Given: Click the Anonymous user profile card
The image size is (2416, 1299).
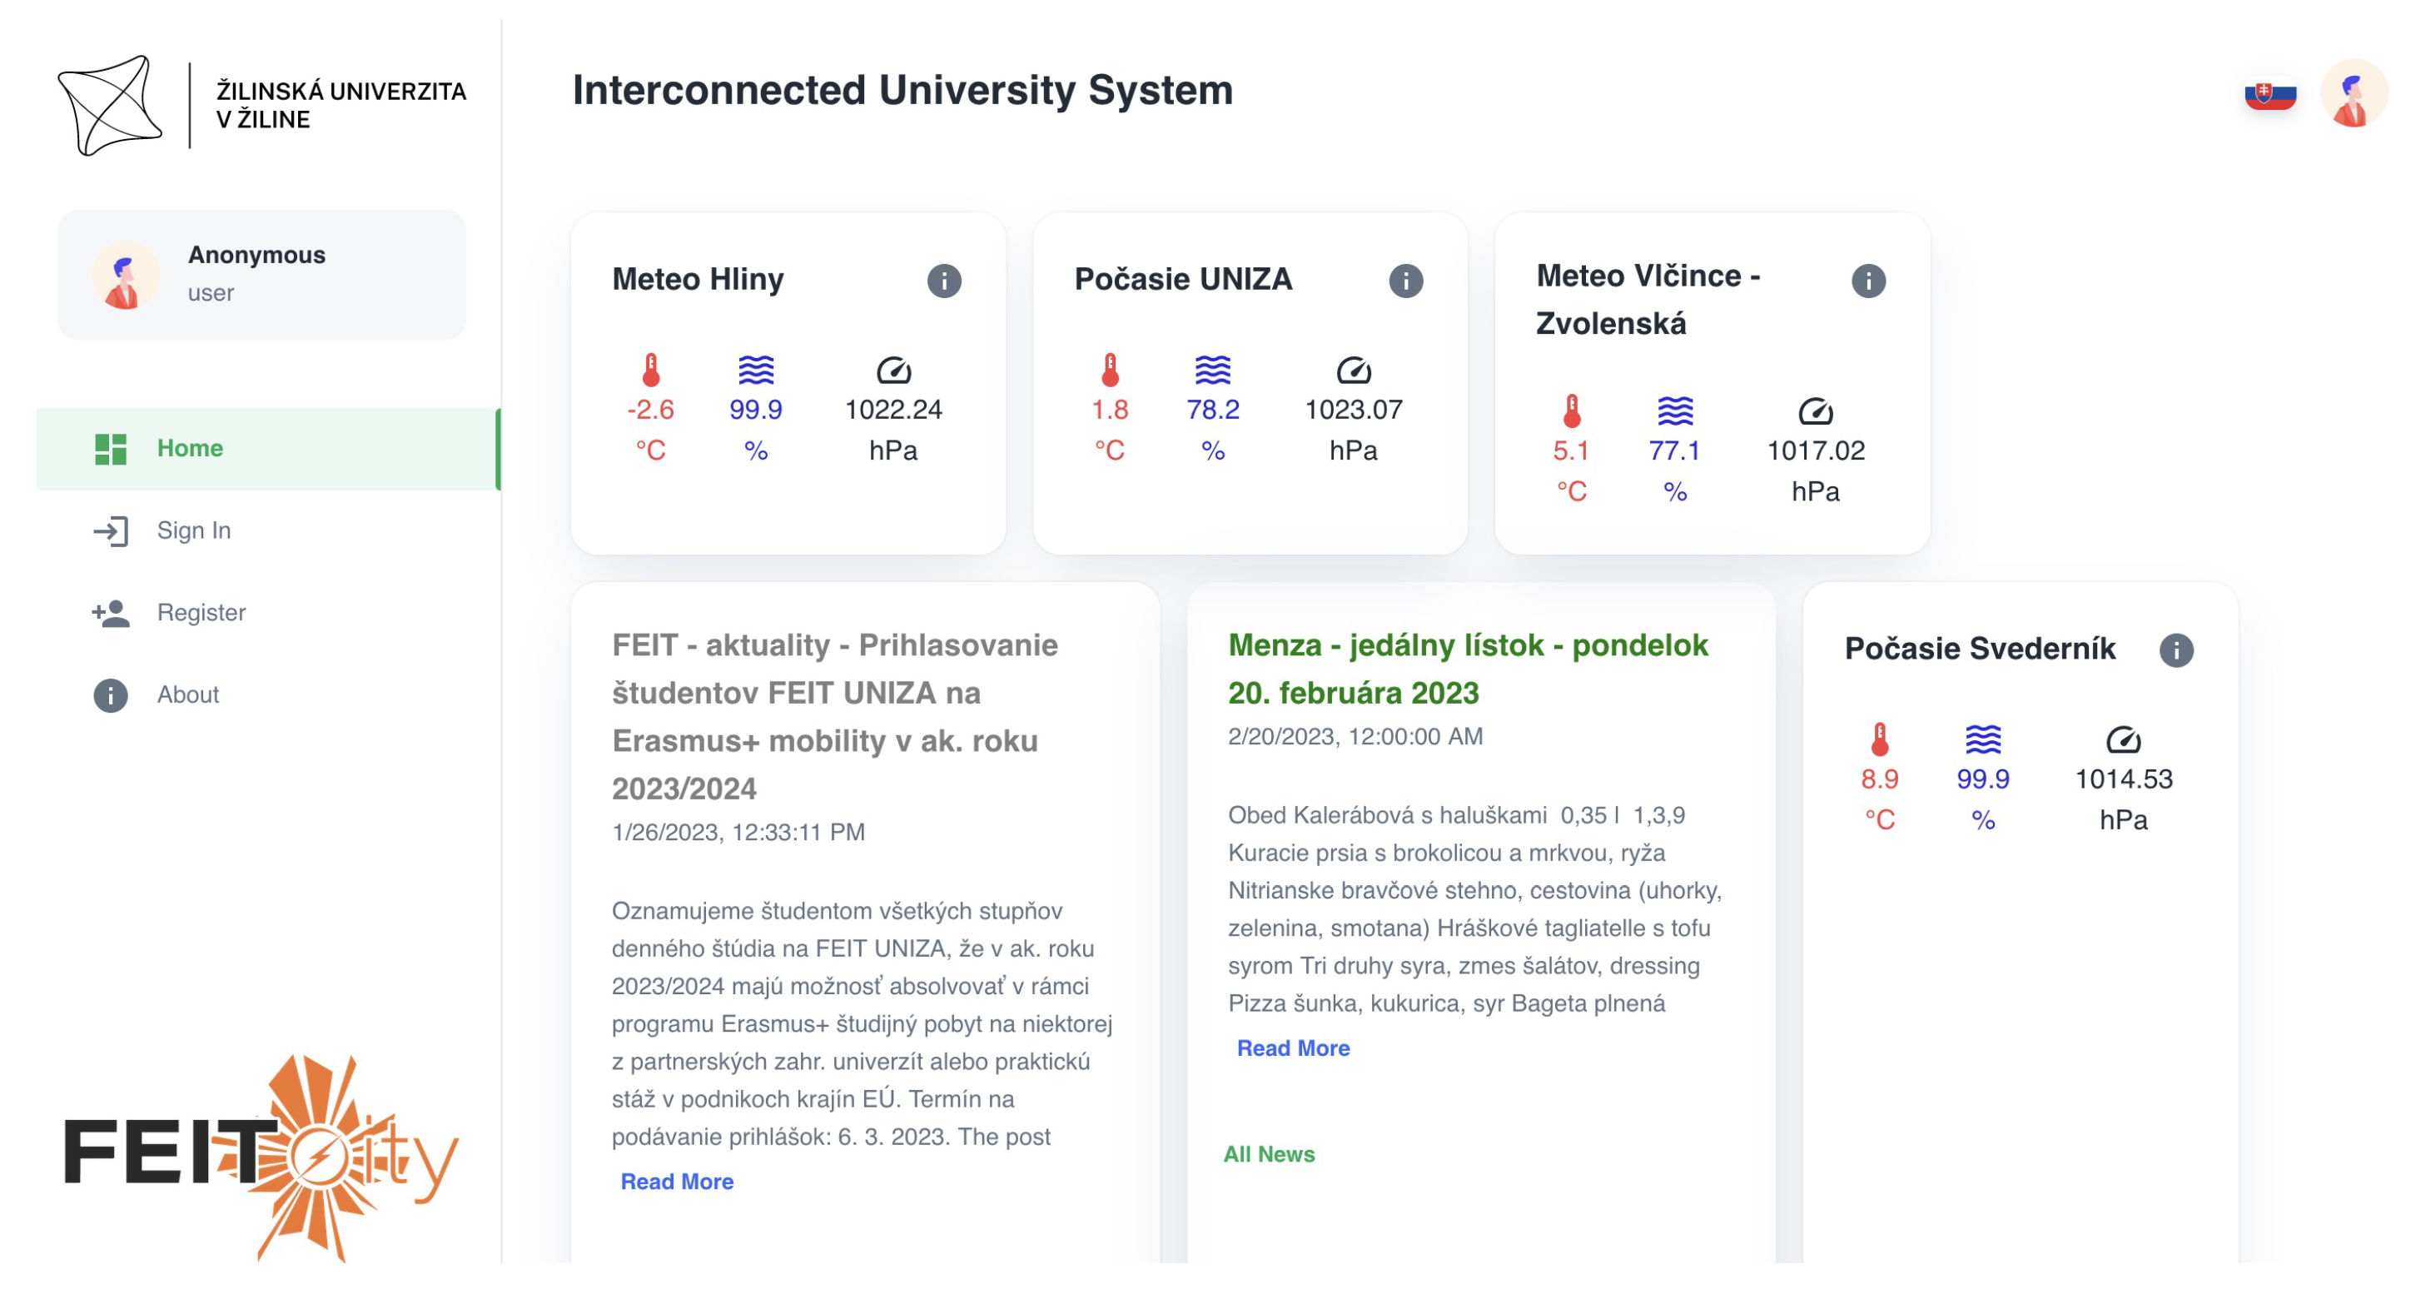Looking at the screenshot, I should click(x=261, y=275).
